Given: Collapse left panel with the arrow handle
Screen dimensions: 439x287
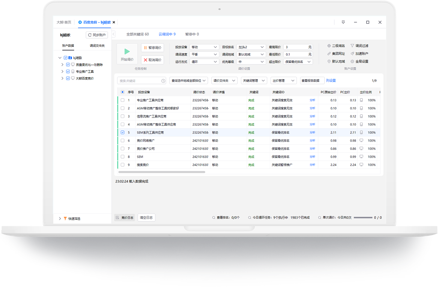Looking at the screenshot, I should coord(114,34).
